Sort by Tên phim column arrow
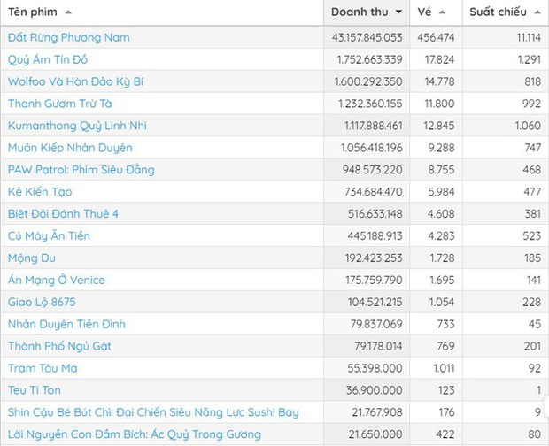This screenshot has height=446, width=549. click(x=69, y=12)
